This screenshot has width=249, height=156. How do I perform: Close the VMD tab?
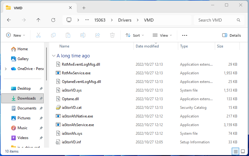(x=70, y=8)
